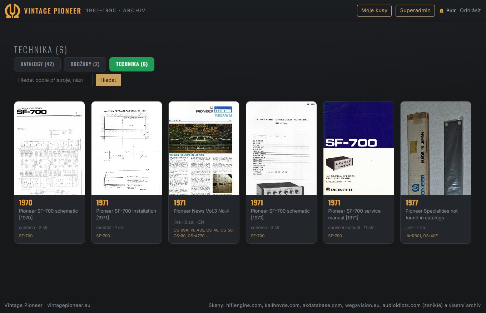Open the SF-700 installation template thumbnail

pos(127,148)
